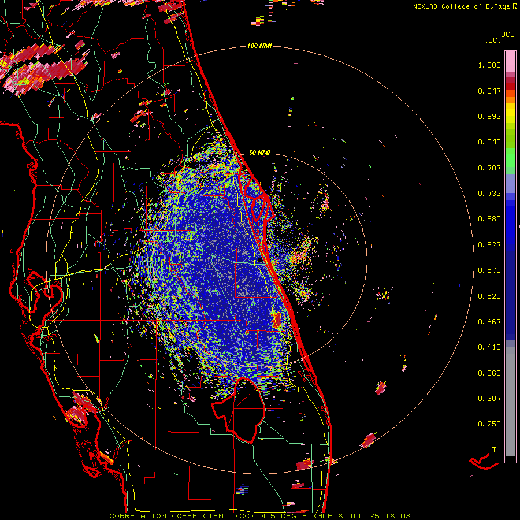The image size is (520, 520).
Task: Click the 0.947 scale value
Action: (x=489, y=91)
